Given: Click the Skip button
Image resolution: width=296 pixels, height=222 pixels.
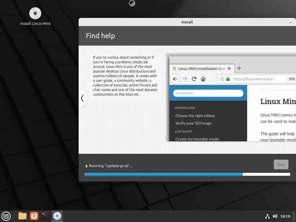Looking at the screenshot, I should click(x=281, y=164).
